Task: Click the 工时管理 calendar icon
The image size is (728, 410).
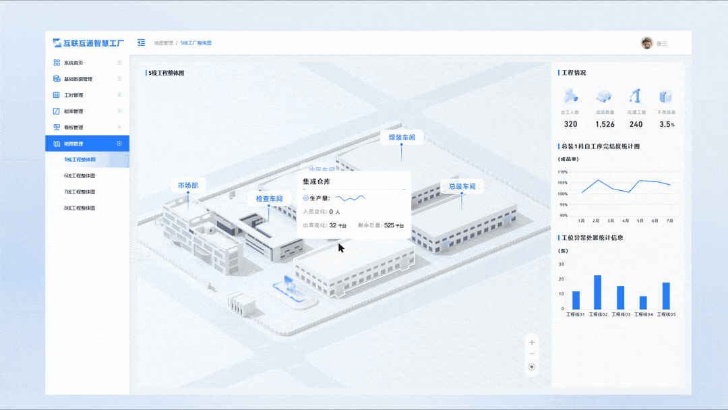Action: [57, 94]
